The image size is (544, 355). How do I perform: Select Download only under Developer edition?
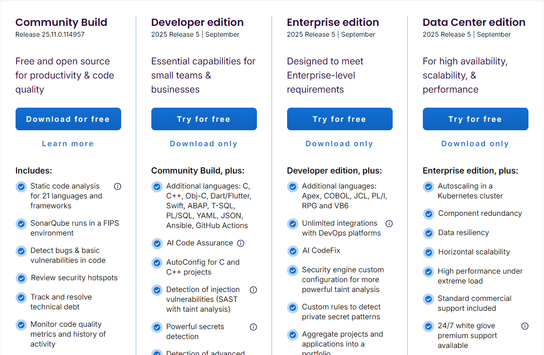pyautogui.click(x=204, y=144)
